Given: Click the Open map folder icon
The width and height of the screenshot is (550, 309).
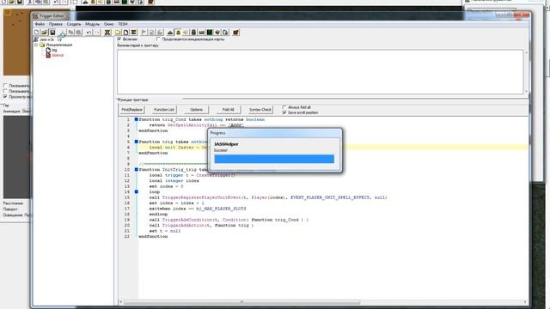Looking at the screenshot, I should point(44,33).
